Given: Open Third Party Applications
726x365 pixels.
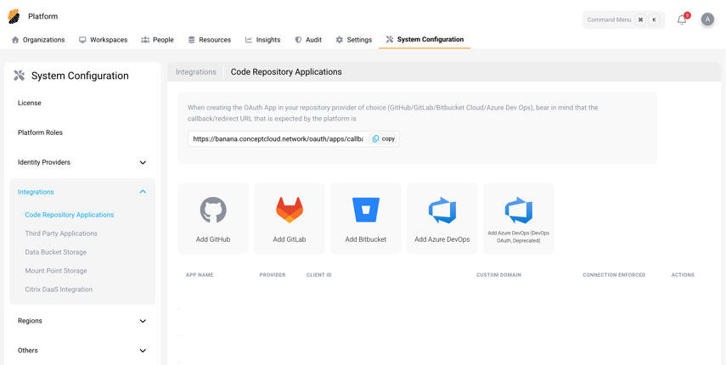Looking at the screenshot, I should (61, 233).
